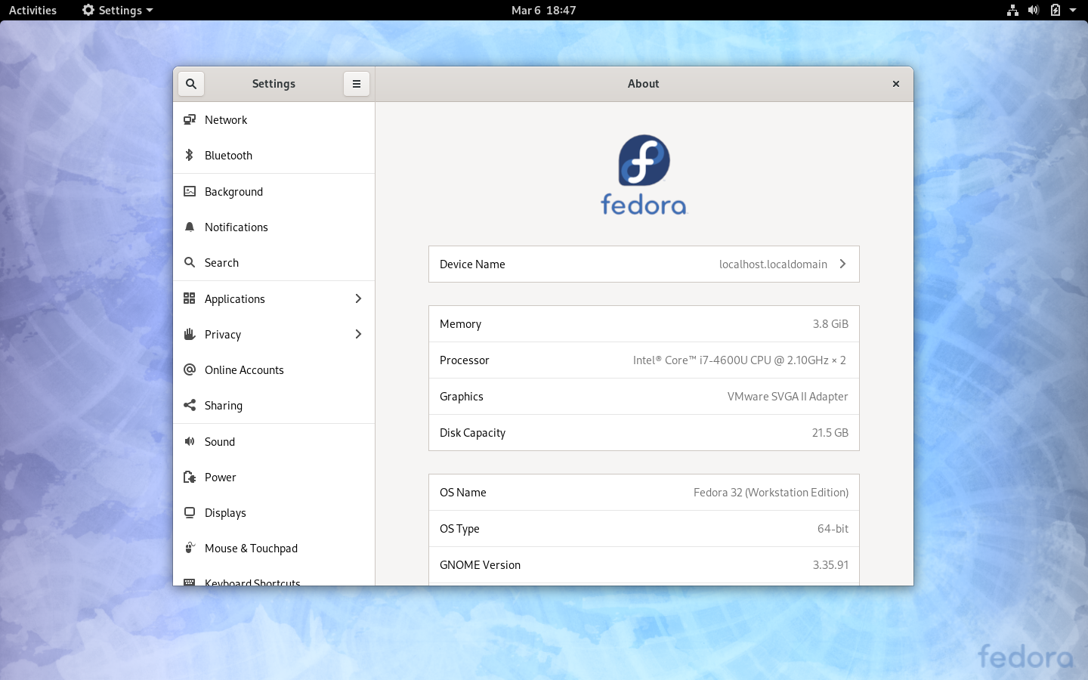The width and height of the screenshot is (1088, 680).
Task: Click the Mouse & Touchpad icon
Action: 190,548
